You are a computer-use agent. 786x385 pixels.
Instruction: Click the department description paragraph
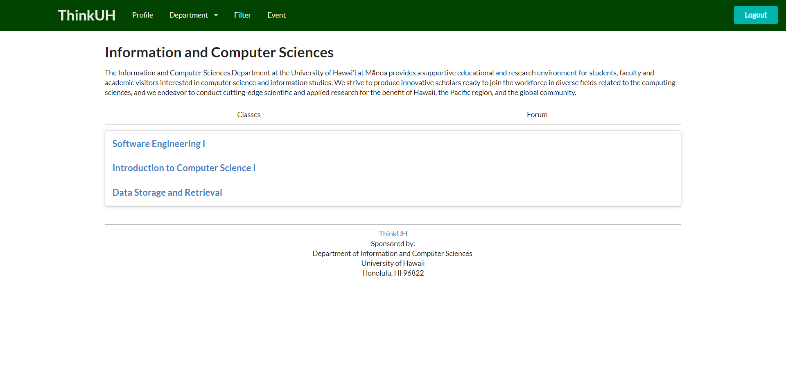389,83
